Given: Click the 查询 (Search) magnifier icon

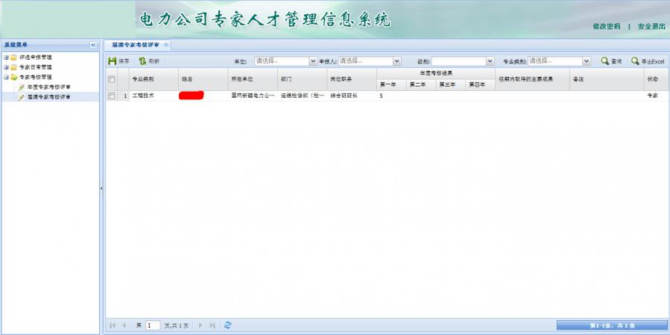Looking at the screenshot, I should (x=605, y=61).
